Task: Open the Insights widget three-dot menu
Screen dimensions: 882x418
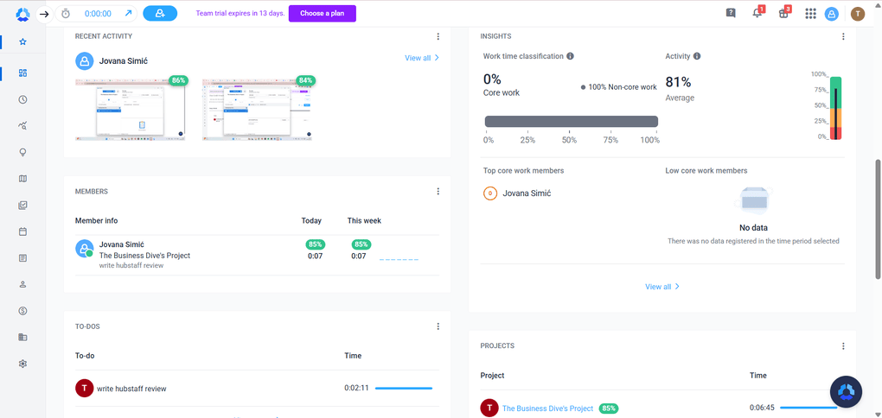Action: [x=843, y=36]
